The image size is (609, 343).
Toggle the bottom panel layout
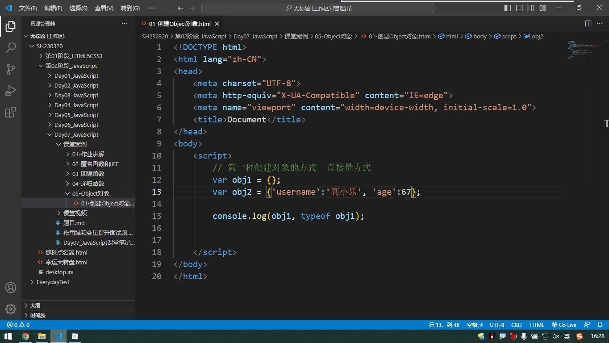click(519, 8)
